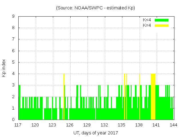Click x-axis tick label 123
Image resolution: width=183 pixels, height=137 pixels.
pyautogui.click(x=53, y=125)
